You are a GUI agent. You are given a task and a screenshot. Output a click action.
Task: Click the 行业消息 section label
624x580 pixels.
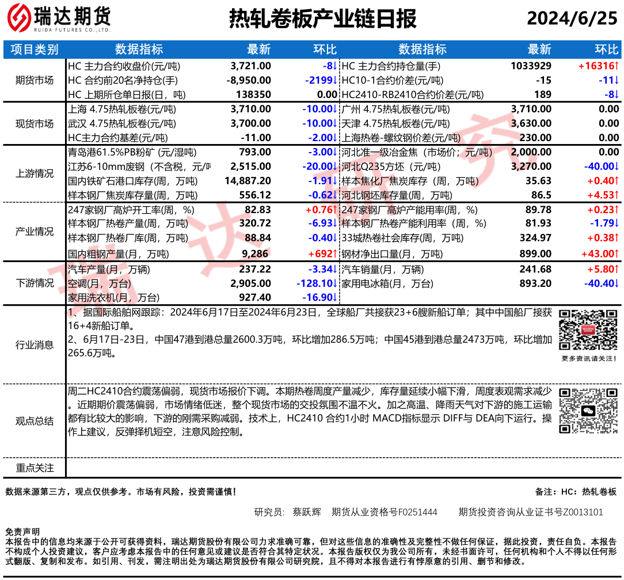pyautogui.click(x=35, y=345)
